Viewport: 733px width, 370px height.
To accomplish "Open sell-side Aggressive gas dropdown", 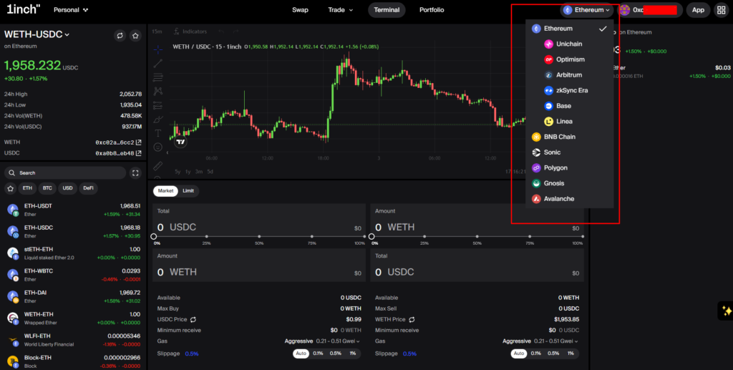I will click(540, 341).
